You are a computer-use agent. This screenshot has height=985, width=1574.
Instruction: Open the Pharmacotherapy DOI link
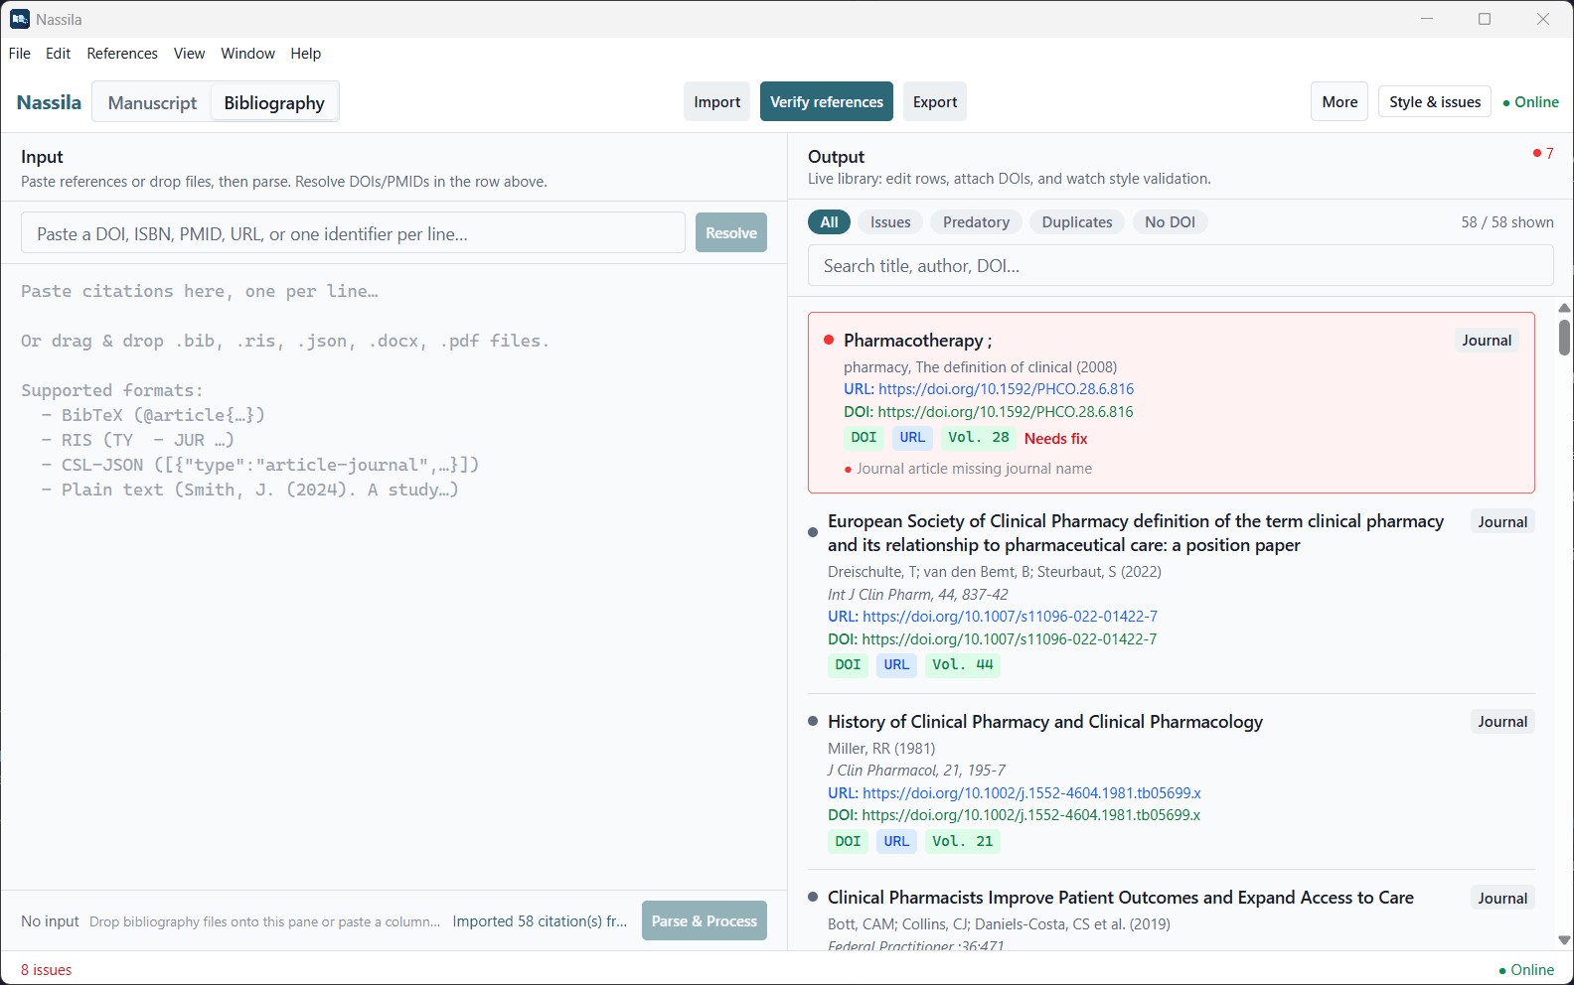coord(1005,411)
